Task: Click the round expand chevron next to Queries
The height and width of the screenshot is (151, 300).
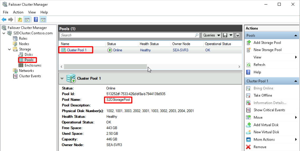Action: click(x=238, y=35)
